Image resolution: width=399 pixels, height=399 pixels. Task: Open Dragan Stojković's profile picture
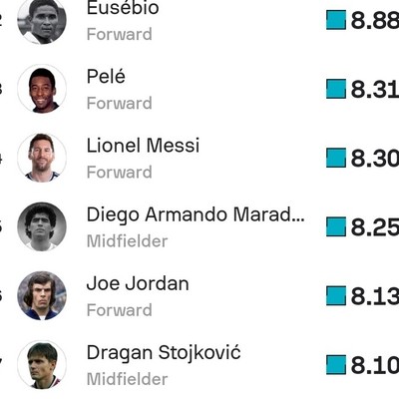(42, 365)
